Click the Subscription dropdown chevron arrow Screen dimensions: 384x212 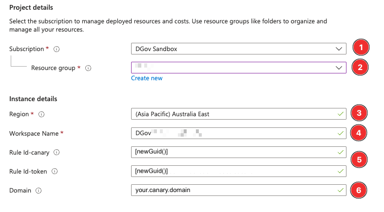[339, 49]
